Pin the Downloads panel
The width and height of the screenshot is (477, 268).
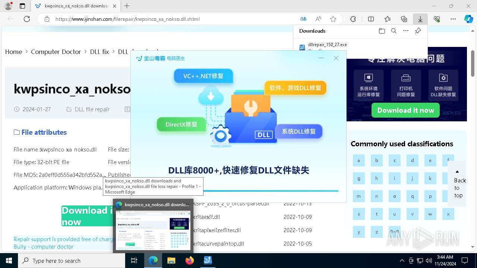coord(418,31)
